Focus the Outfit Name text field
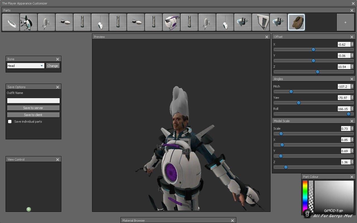The height and width of the screenshot is (223, 357). 33,101
